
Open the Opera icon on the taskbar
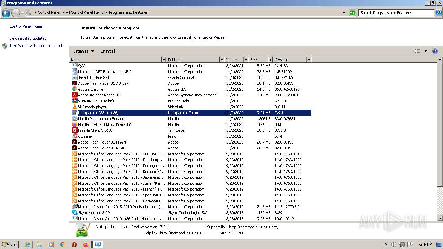tap(74, 245)
